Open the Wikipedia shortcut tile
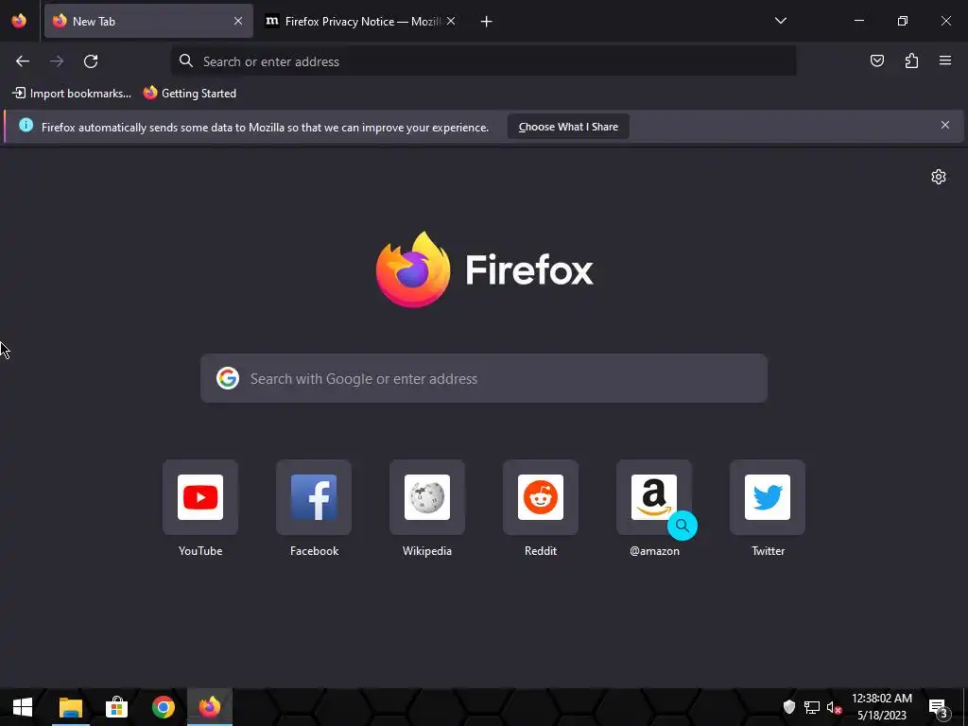968x726 pixels. pyautogui.click(x=427, y=497)
